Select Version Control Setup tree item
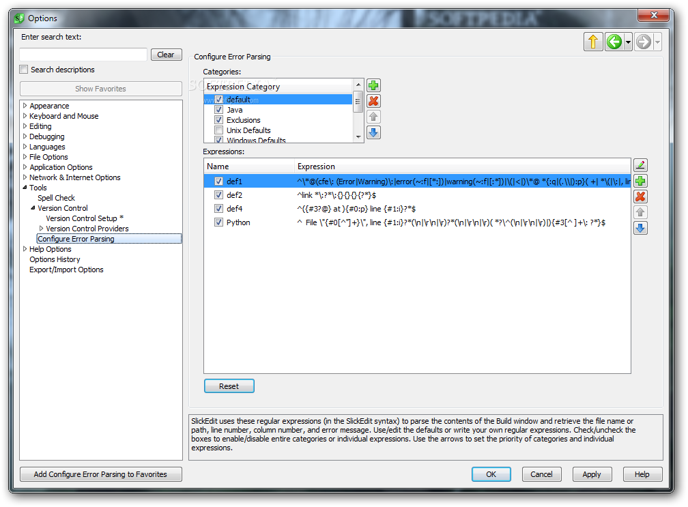Viewport: 688px width, 507px height. tap(85, 218)
